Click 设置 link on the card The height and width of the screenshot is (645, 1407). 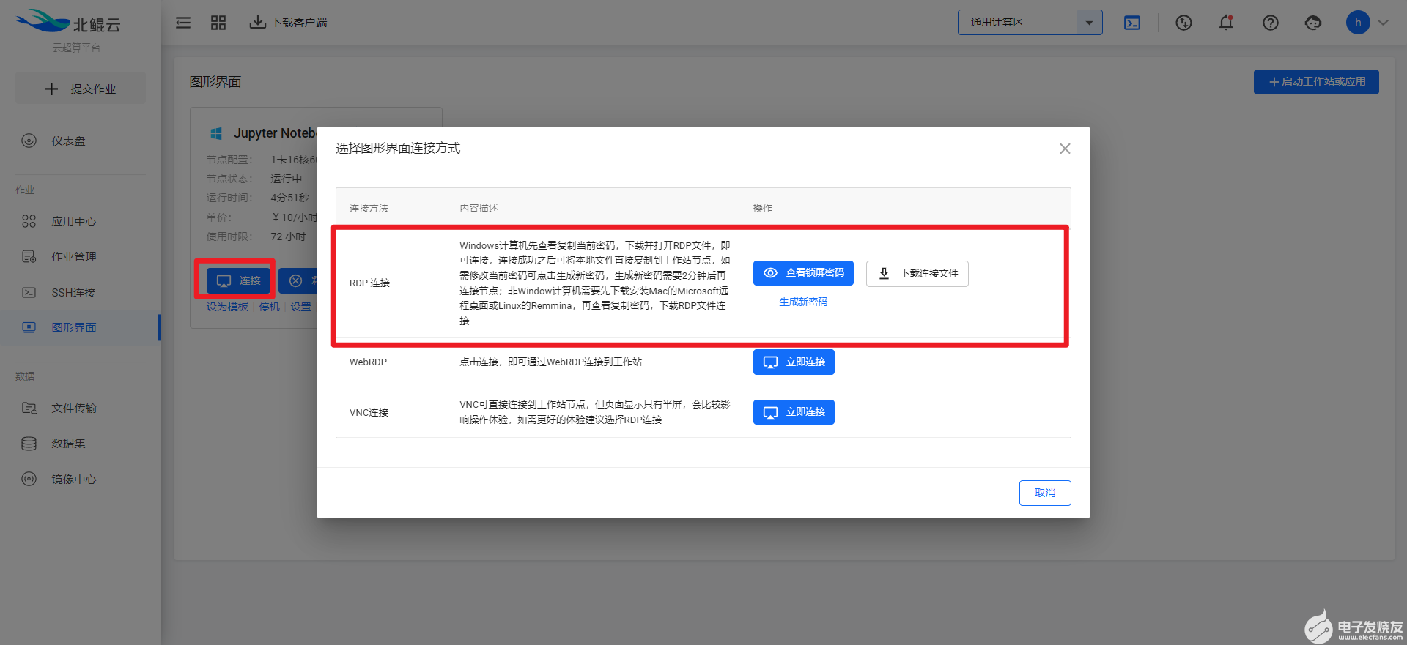300,307
